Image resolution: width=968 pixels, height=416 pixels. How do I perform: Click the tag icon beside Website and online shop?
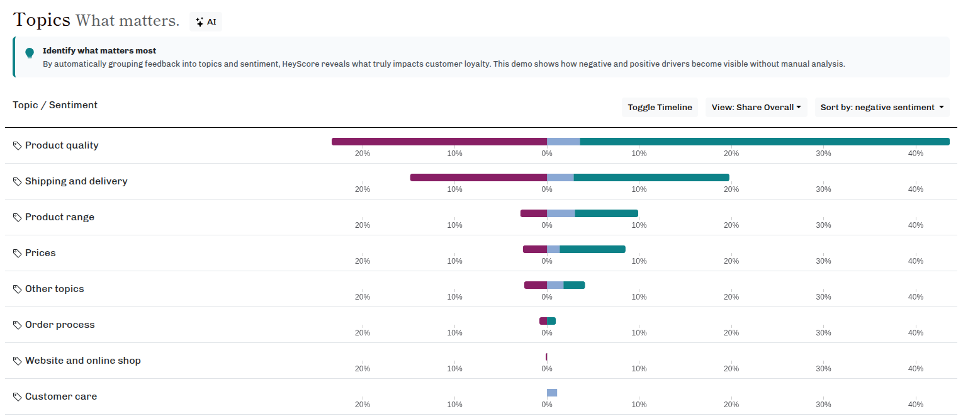click(18, 361)
